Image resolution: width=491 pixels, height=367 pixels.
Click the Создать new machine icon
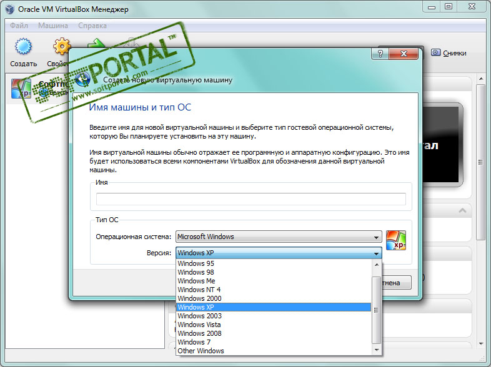(x=23, y=46)
